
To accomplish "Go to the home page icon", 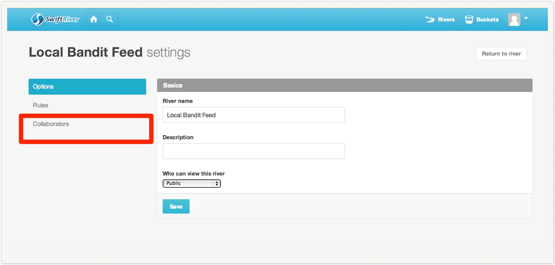I will [x=94, y=19].
